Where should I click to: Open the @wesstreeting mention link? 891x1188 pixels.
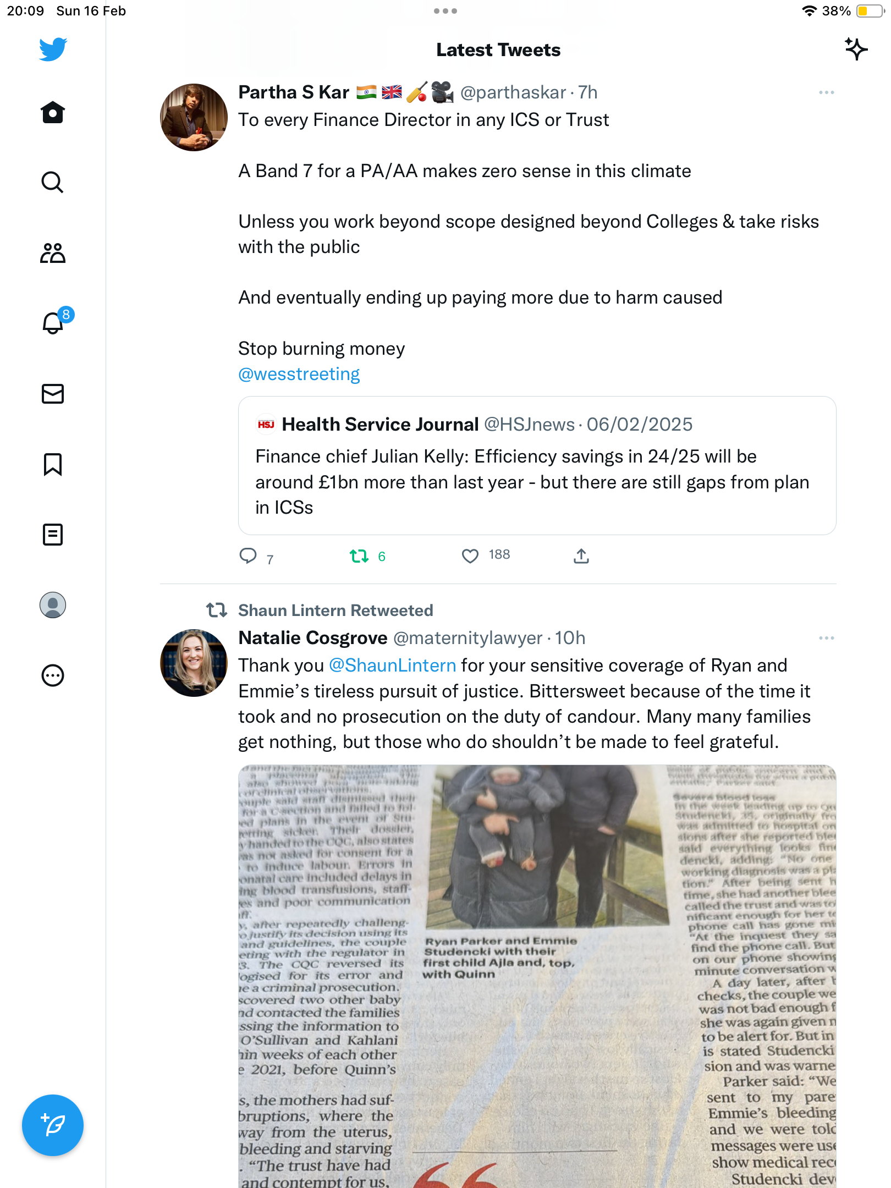(299, 374)
